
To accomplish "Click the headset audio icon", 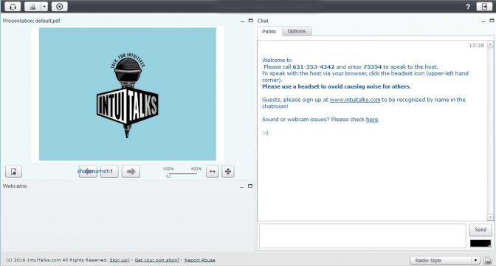I will [x=13, y=7].
